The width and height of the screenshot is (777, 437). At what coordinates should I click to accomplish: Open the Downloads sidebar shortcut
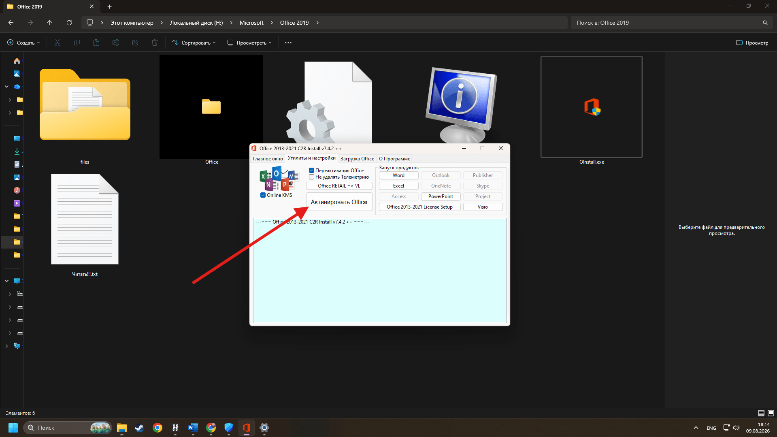(17, 151)
